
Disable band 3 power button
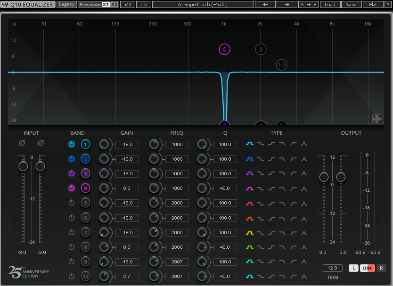[x=72, y=173]
